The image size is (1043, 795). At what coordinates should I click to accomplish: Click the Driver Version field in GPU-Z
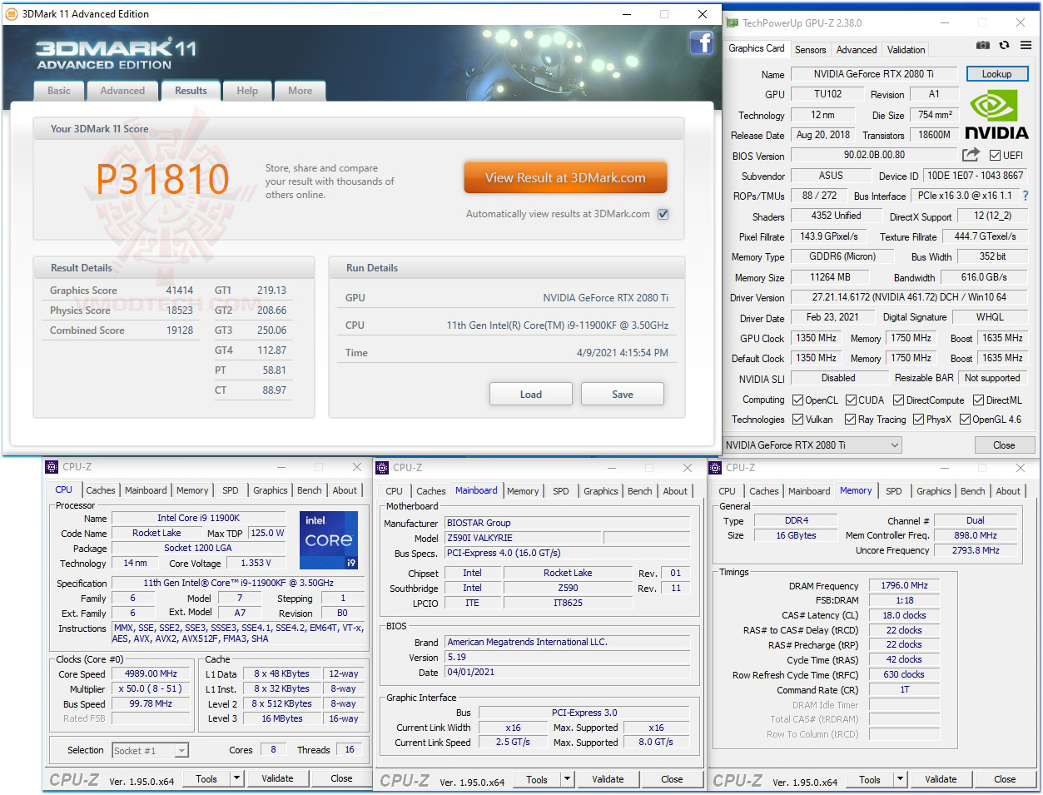(909, 297)
